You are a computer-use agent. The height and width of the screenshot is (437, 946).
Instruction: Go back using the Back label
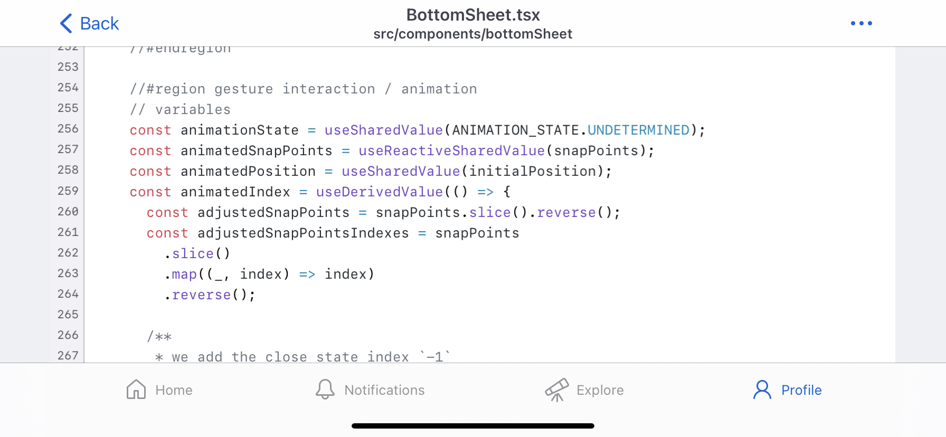tap(99, 23)
